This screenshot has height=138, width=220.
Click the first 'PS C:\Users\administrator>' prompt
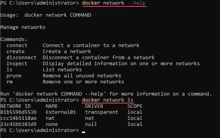click(40, 3)
